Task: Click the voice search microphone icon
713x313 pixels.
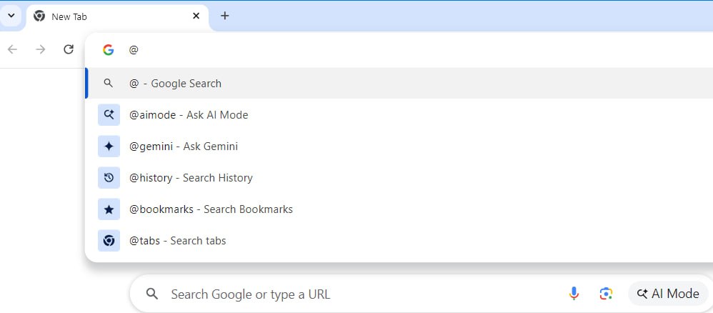Action: 574,294
